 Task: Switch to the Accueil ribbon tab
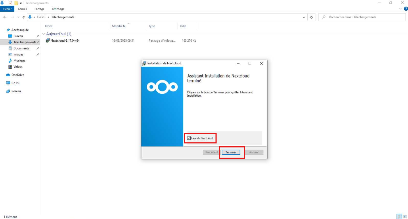click(22, 9)
